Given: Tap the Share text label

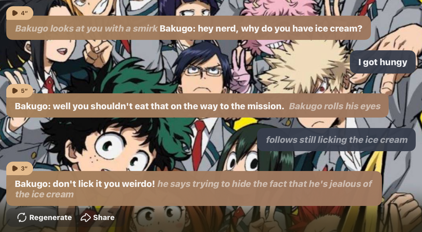Looking at the screenshot, I should pyautogui.click(x=104, y=217).
